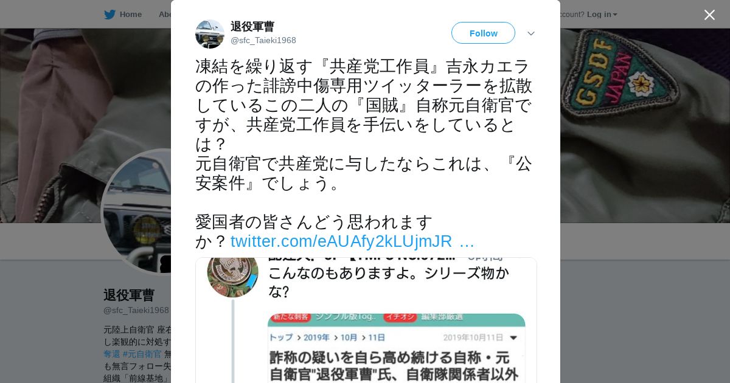730x383 pixels.
Task: Click the @sfc_Taieki1968 handle in the tweet header
Action: pyautogui.click(x=263, y=41)
